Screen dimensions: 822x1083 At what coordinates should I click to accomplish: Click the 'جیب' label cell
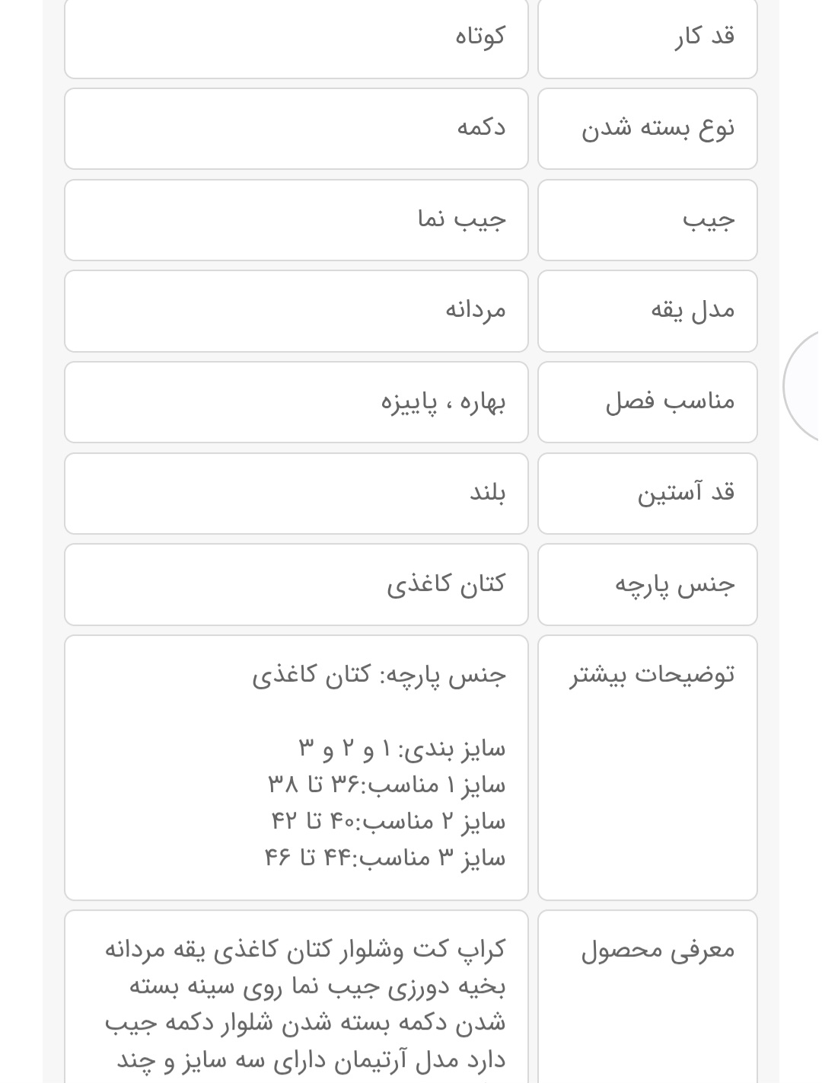point(648,220)
